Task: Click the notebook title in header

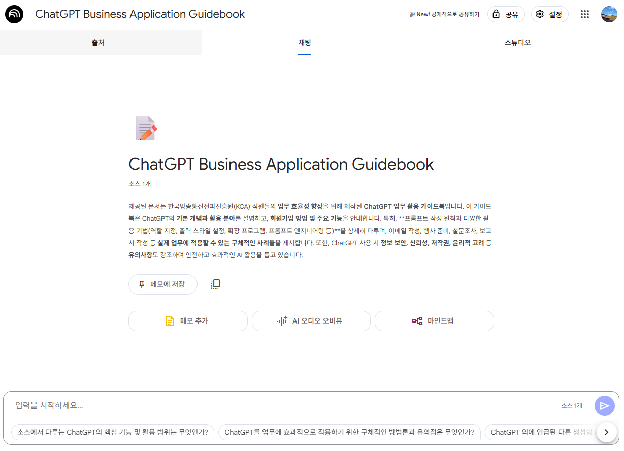Action: coord(140,14)
